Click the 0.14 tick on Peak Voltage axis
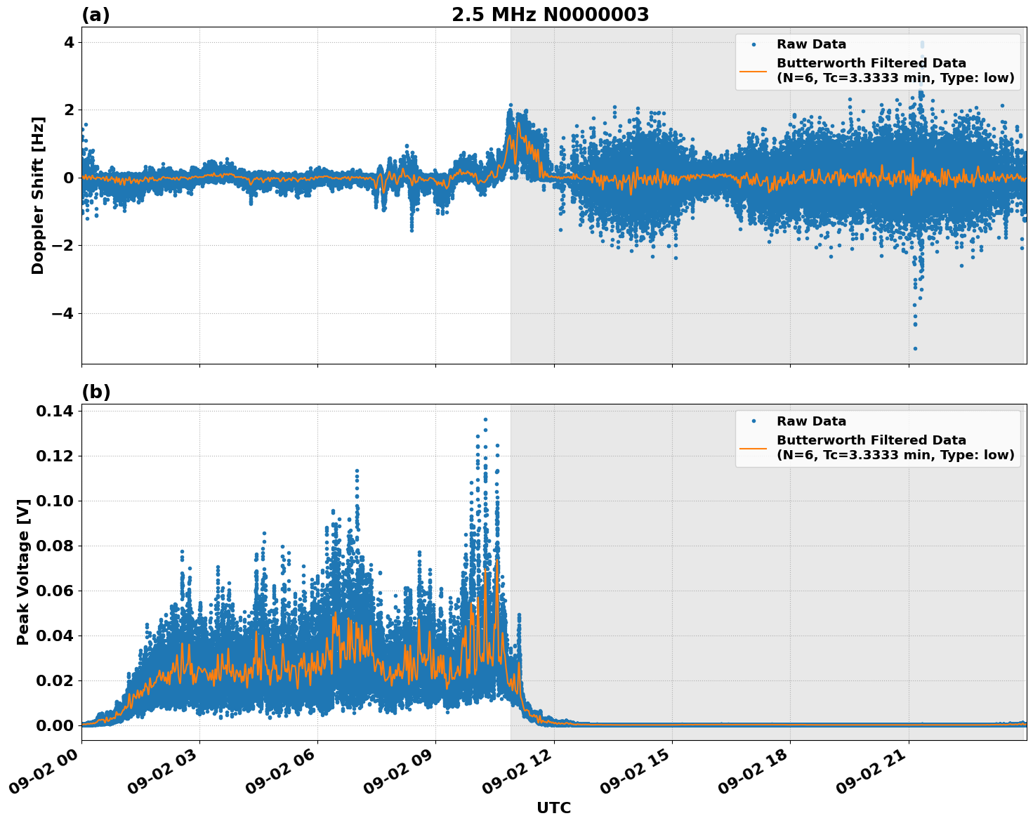 [54, 411]
